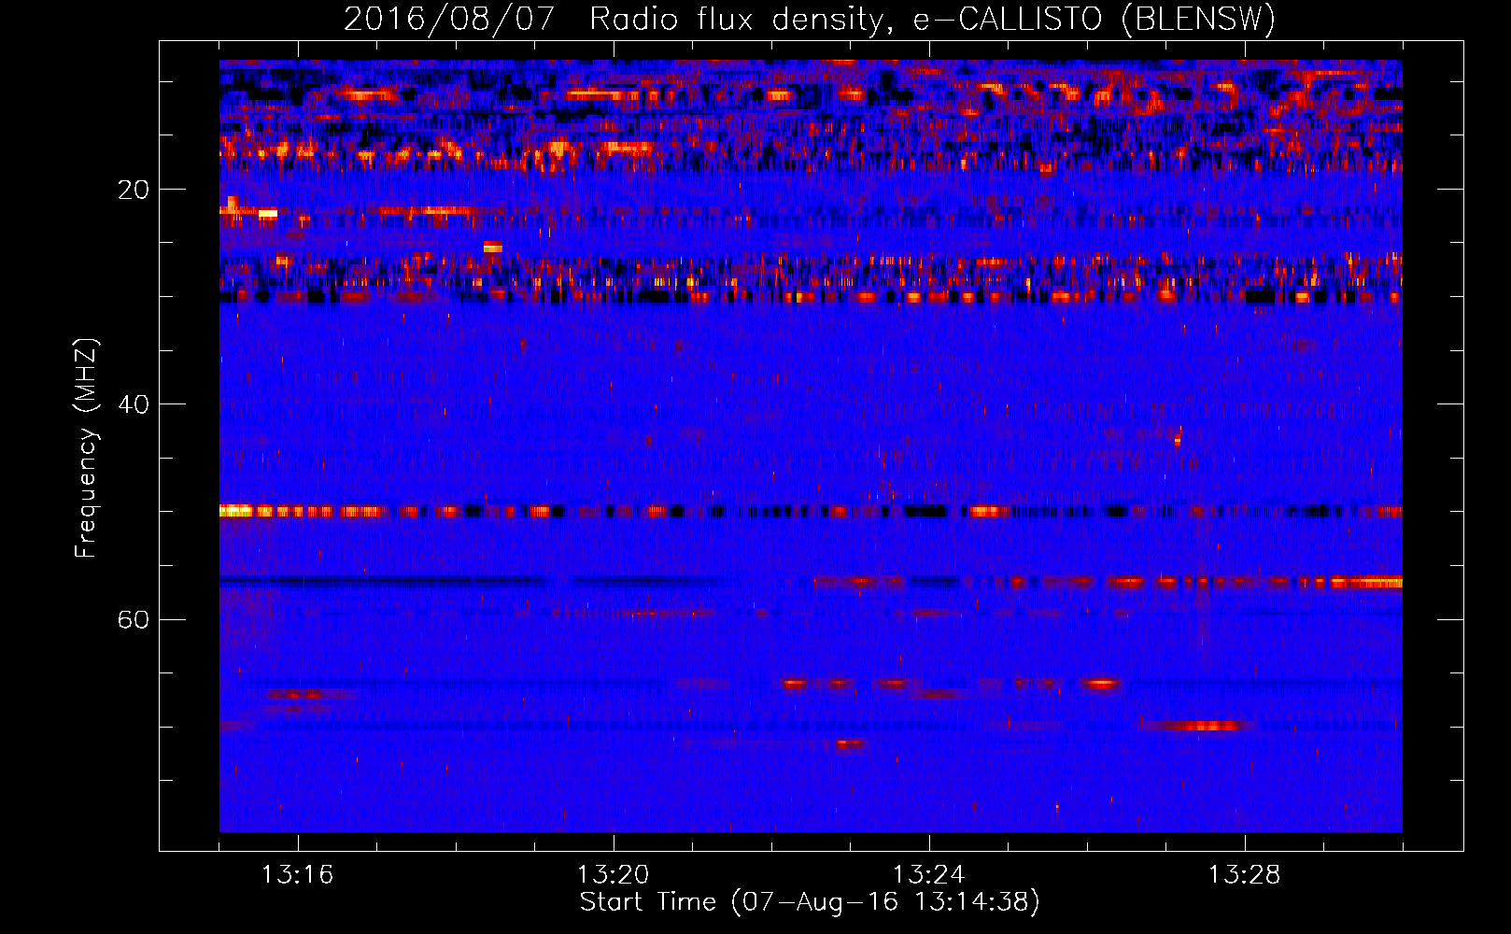Click the 13:16 time tick label
This screenshot has width=1511, height=934.
click(x=297, y=874)
